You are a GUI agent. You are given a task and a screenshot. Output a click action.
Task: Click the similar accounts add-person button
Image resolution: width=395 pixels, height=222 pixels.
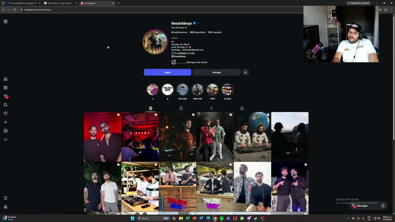(245, 72)
